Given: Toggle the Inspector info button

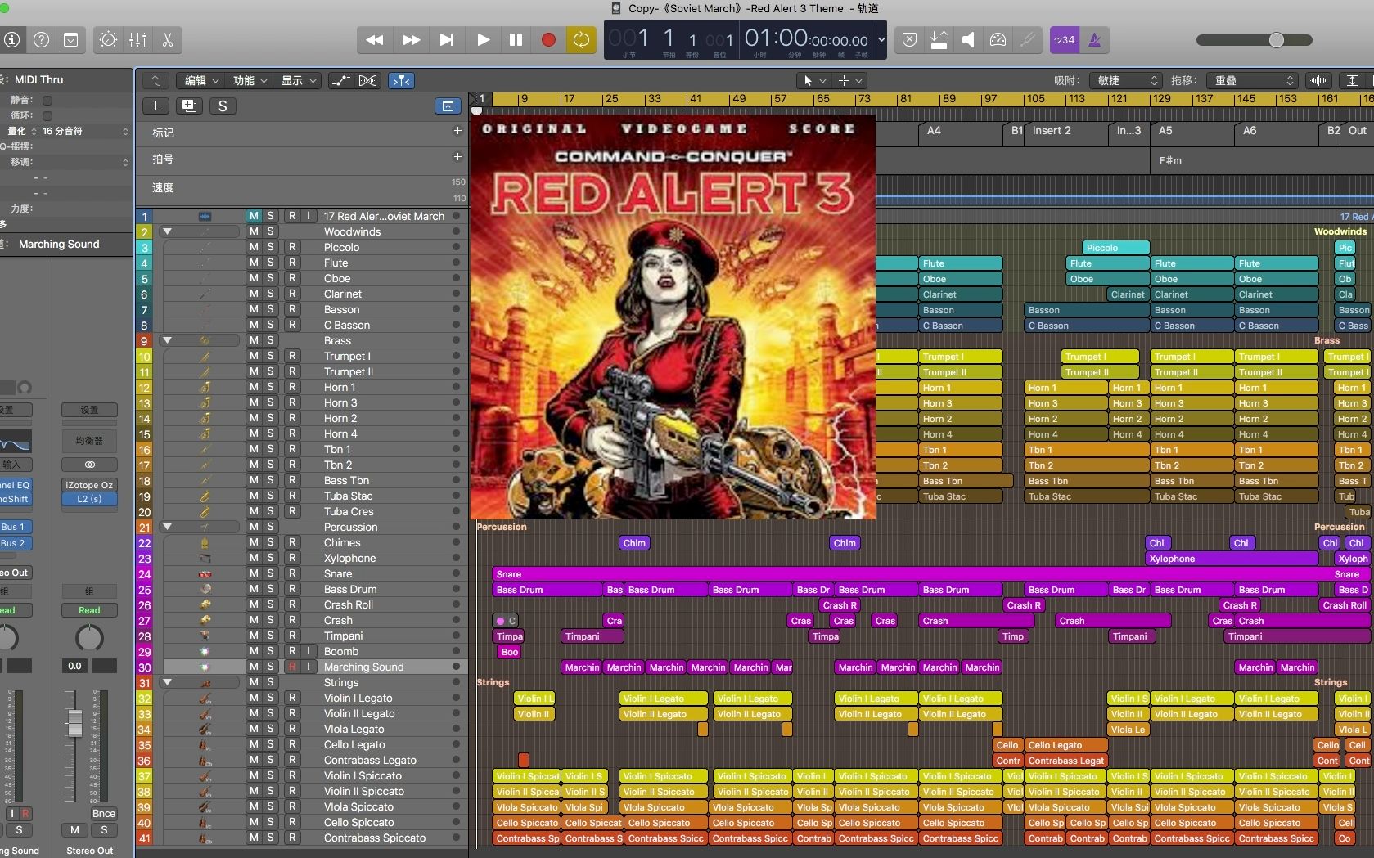Looking at the screenshot, I should coord(11,39).
